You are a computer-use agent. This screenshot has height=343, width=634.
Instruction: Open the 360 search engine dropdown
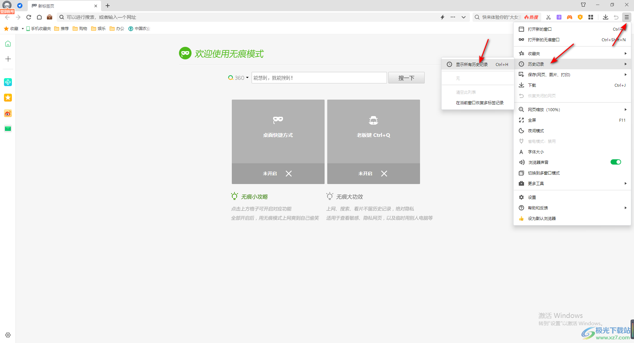pyautogui.click(x=238, y=78)
